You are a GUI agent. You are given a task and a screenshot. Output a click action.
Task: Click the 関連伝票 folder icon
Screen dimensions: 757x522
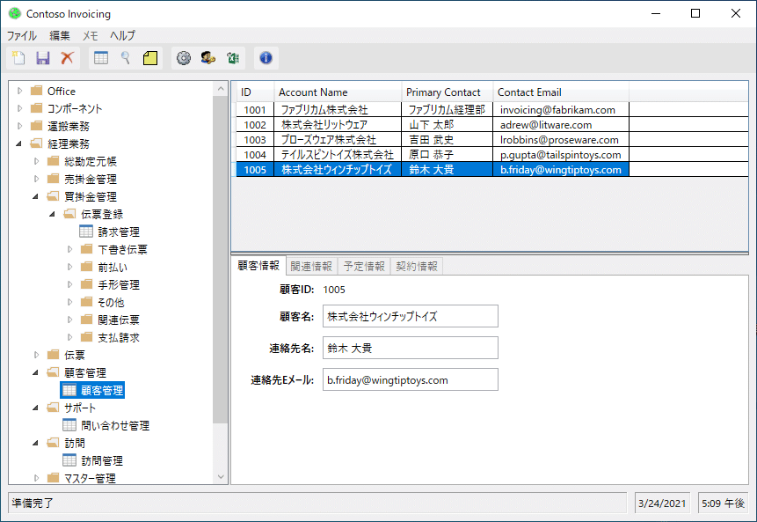pos(86,320)
